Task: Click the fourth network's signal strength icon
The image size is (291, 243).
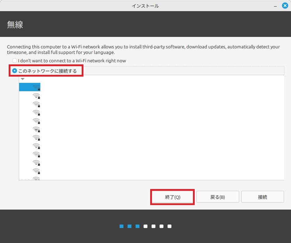Action: pyautogui.click(x=36, y=113)
